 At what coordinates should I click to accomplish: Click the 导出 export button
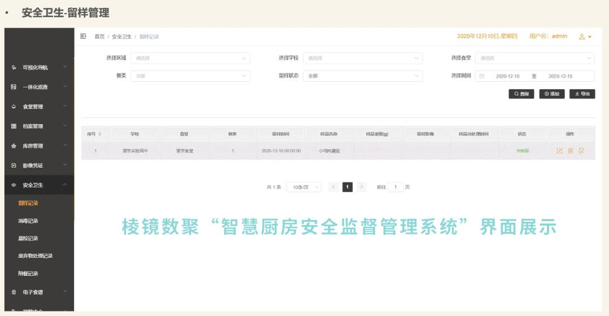coord(582,94)
